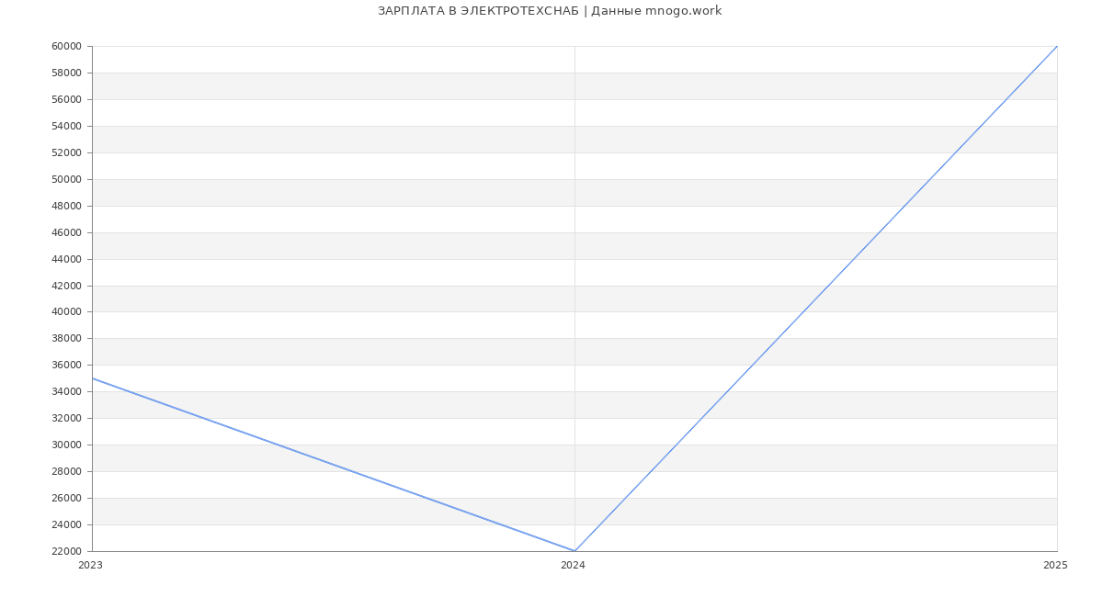
Task: Click the 26000 y-axis label
Action: (x=67, y=498)
